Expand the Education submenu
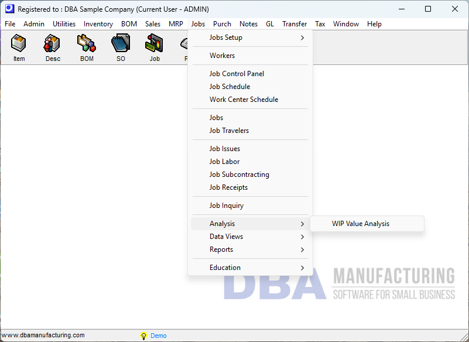This screenshot has height=342, width=469. click(x=251, y=268)
